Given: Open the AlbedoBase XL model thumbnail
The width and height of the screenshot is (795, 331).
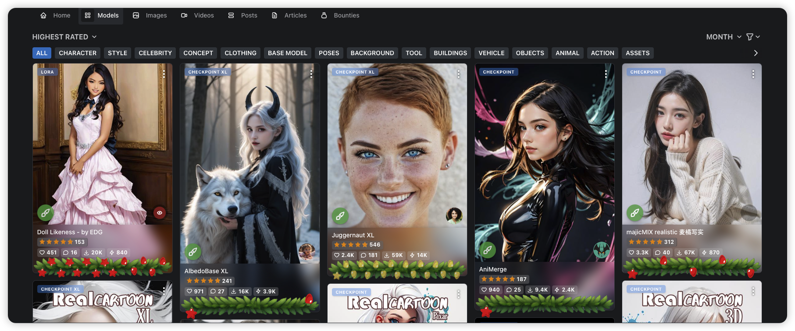Looking at the screenshot, I should click(x=250, y=164).
